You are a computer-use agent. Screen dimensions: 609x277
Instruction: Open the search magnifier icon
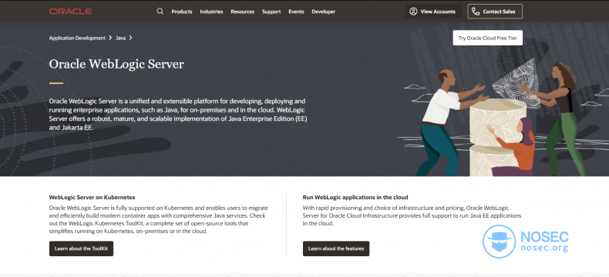(160, 12)
